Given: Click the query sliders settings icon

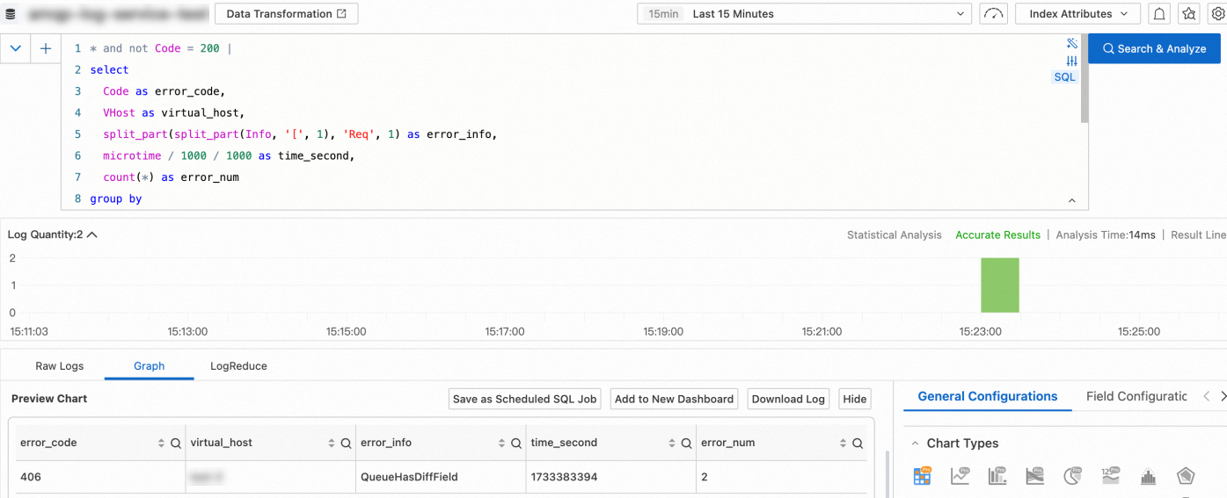Looking at the screenshot, I should [1071, 61].
